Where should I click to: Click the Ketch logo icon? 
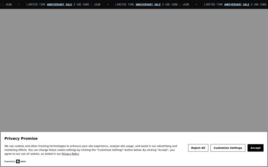[18, 161]
